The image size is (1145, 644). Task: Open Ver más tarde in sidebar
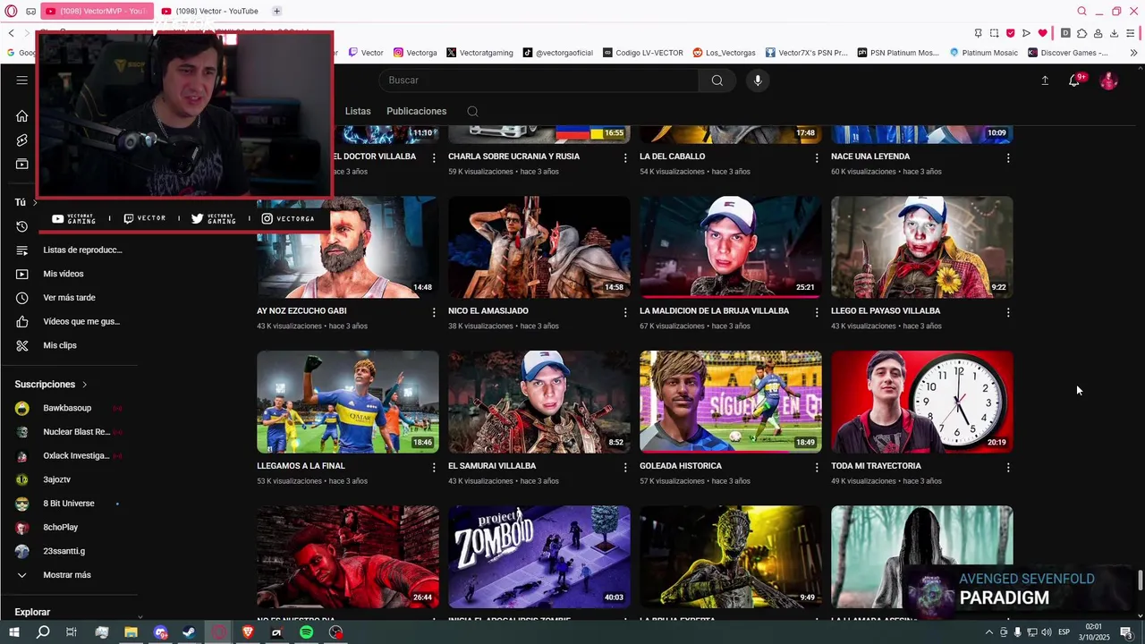click(x=68, y=298)
